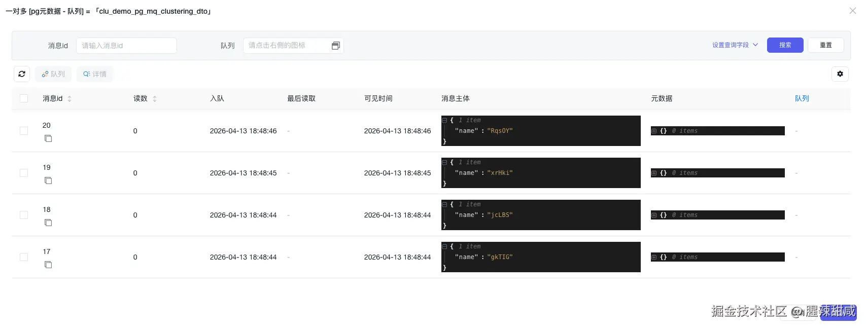Collapse the JSON body of message 20
The image size is (866, 328).
click(x=444, y=121)
